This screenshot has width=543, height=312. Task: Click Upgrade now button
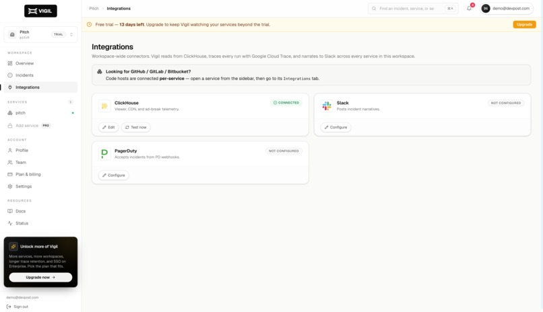coord(40,277)
